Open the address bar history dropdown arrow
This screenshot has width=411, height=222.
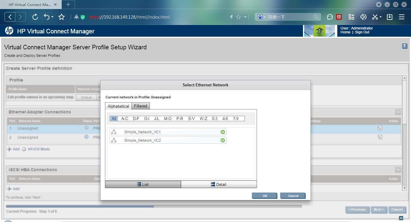point(245,17)
